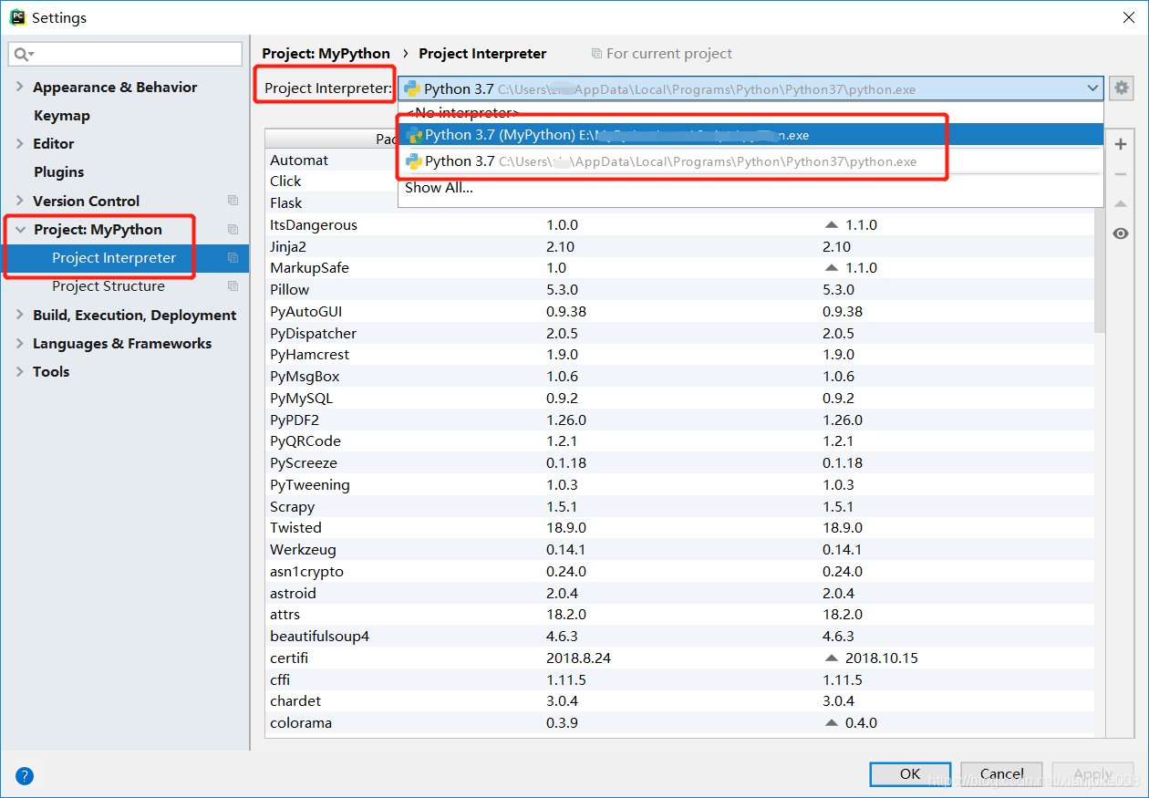Click the upgrade package arrow icon

(x=1121, y=203)
